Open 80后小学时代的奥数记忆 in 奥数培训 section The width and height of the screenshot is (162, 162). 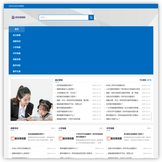pyautogui.click(x=22, y=148)
